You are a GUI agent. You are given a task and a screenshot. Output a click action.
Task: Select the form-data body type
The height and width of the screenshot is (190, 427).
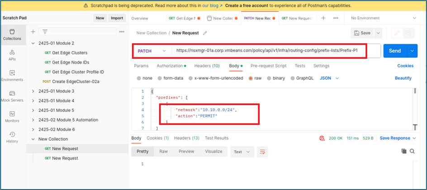point(170,78)
